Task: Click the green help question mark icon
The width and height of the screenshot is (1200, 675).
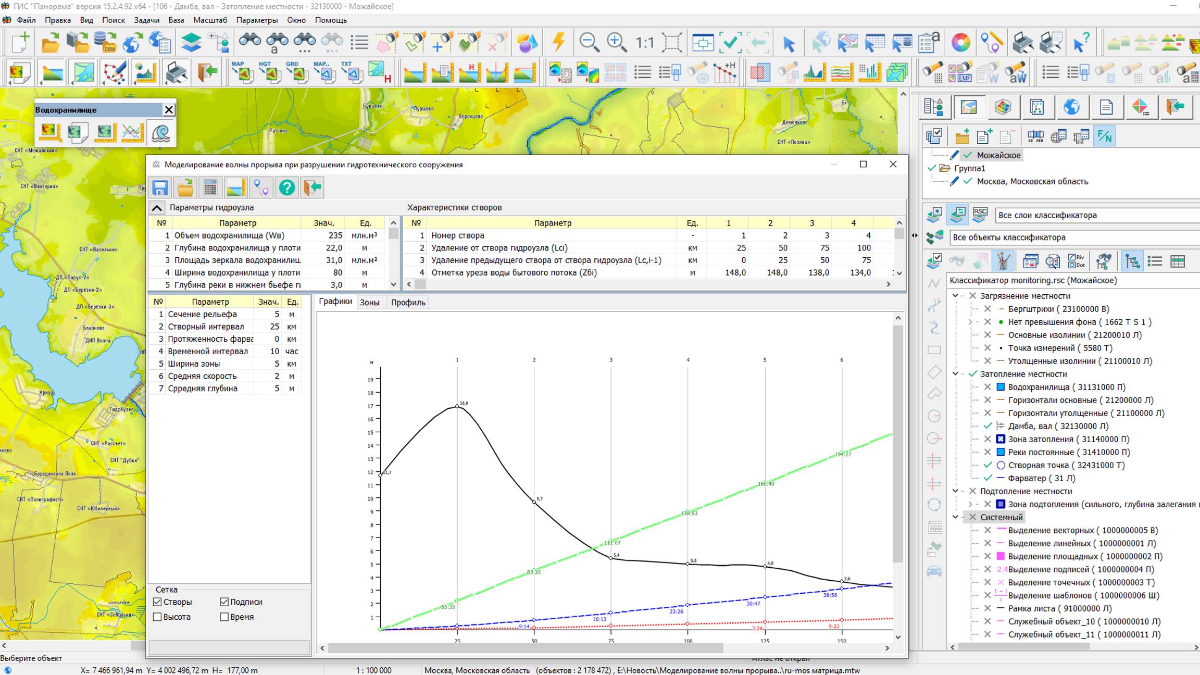Action: [286, 187]
